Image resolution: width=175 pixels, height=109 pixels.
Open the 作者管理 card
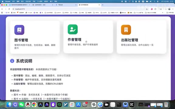pyautogui.click(x=88, y=37)
